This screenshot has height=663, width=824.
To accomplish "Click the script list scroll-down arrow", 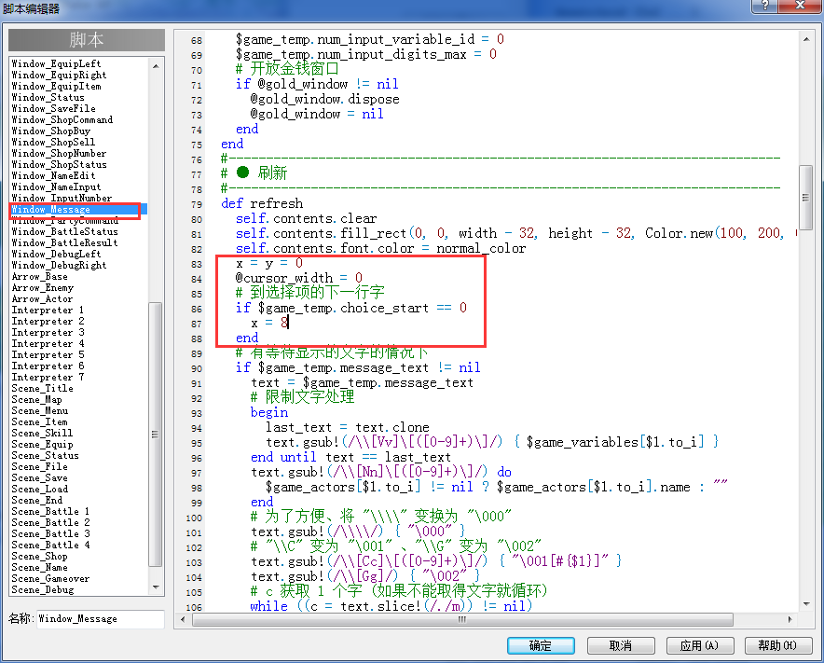I will tap(156, 587).
